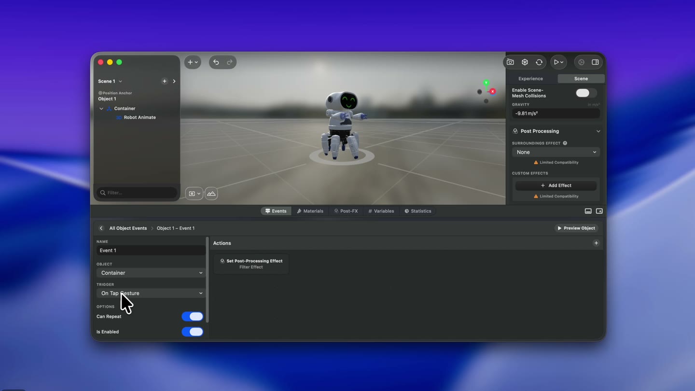Image resolution: width=695 pixels, height=391 pixels.
Task: Select Robot Animate in the hierarchy
Action: tap(139, 117)
